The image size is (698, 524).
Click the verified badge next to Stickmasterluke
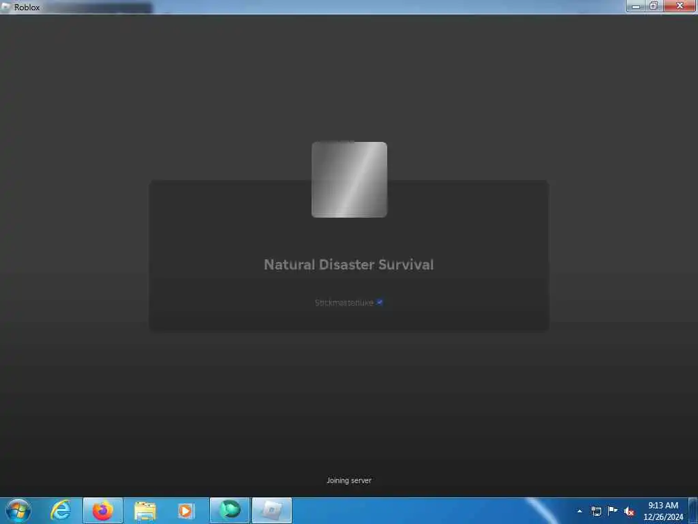380,302
